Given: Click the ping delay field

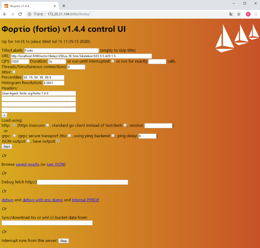Looking at the screenshot, I should 147,136.
